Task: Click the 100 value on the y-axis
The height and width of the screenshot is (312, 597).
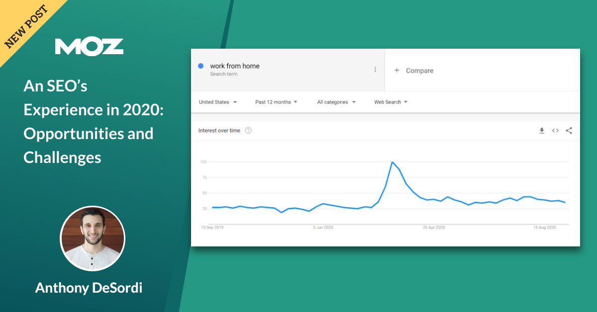Action: pos(203,162)
